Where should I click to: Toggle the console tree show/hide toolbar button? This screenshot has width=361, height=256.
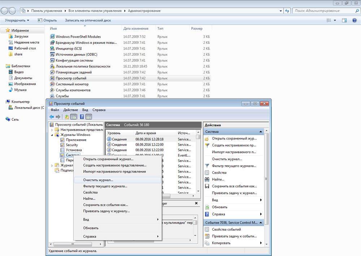click(74, 117)
